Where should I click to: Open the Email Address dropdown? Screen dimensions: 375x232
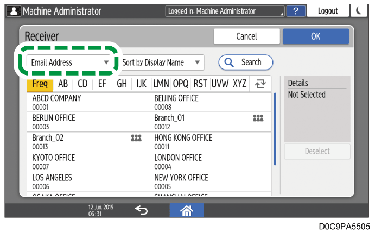70,62
